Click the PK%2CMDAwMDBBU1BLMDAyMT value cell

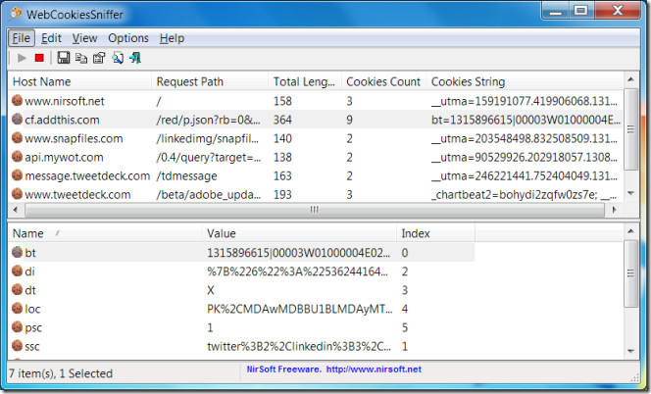[x=299, y=309]
